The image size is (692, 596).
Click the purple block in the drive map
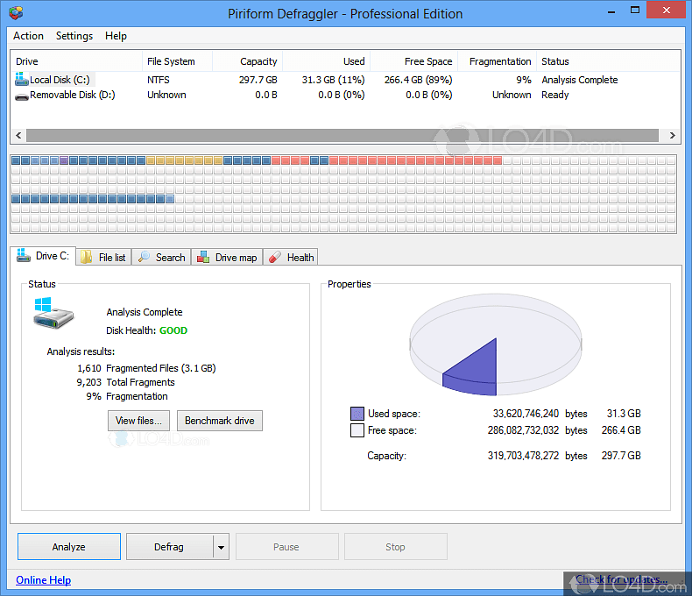(x=64, y=160)
